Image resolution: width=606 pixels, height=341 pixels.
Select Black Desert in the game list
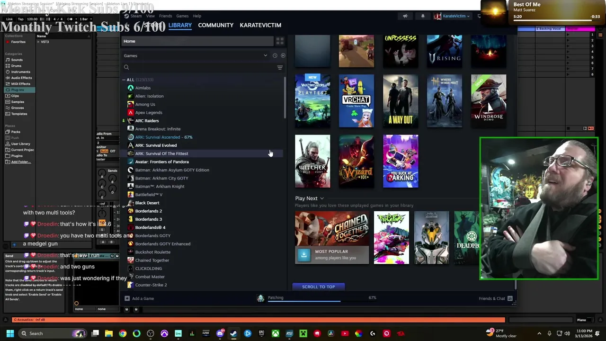click(147, 203)
